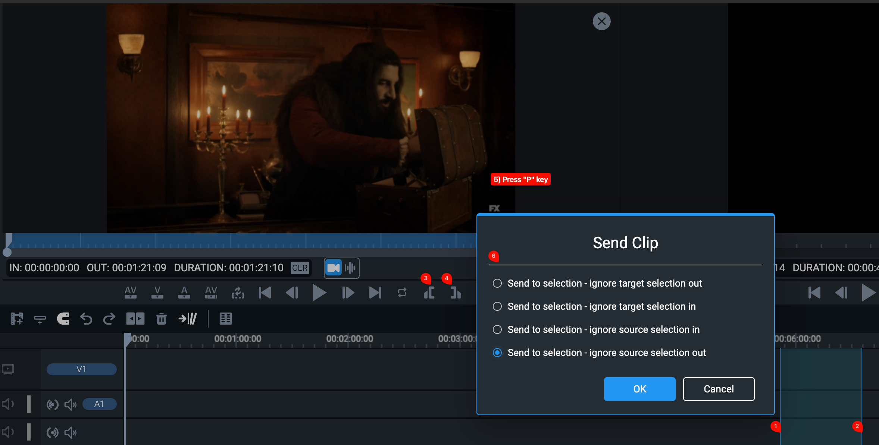
Task: Select ignore target selection out option
Action: pyautogui.click(x=597, y=283)
